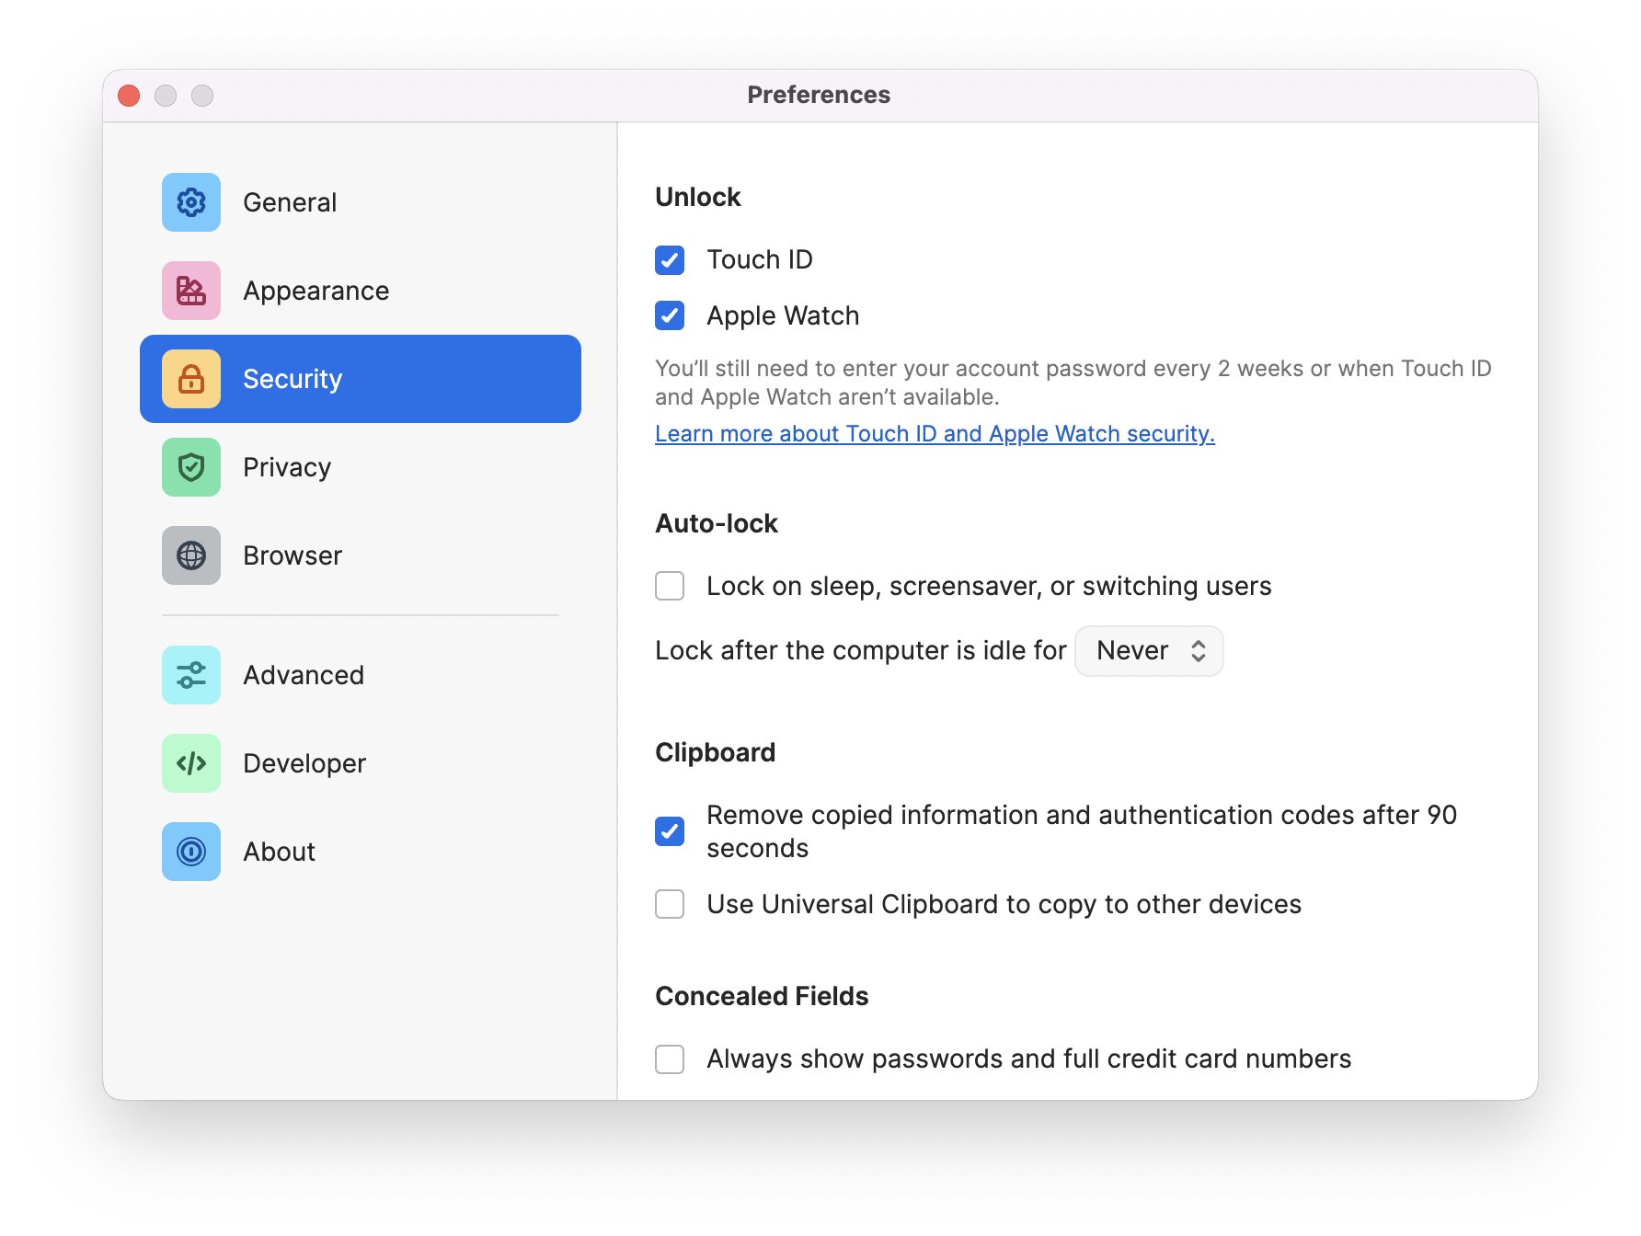Show the Advanced preferences label
The image size is (1641, 1236).
point(304,675)
